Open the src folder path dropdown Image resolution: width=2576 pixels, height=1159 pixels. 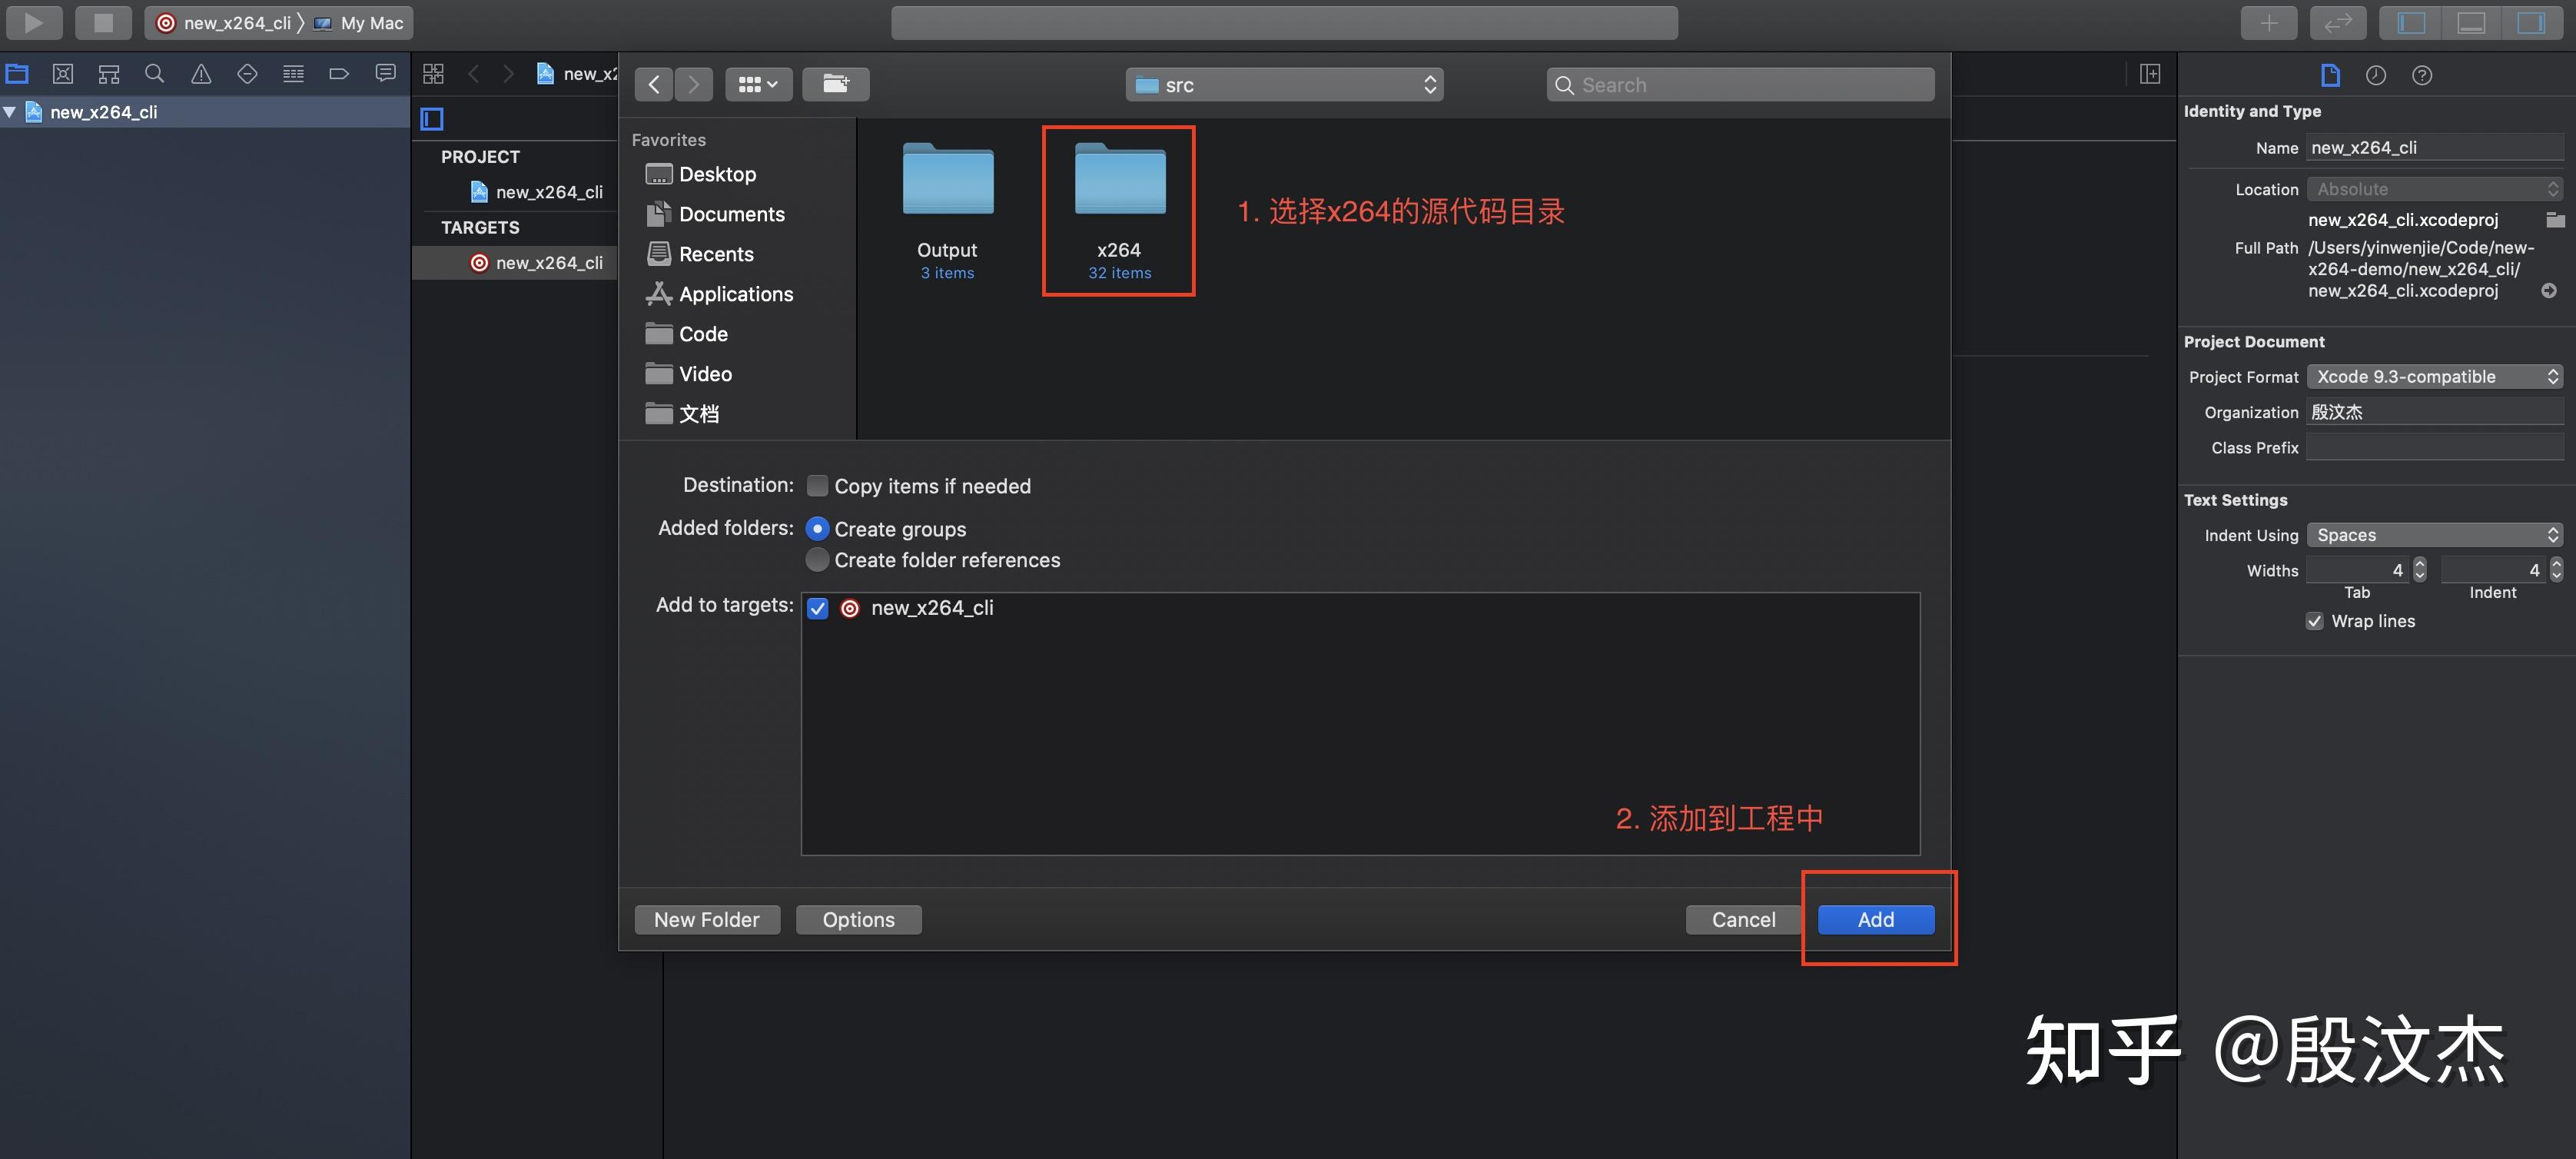[x=1284, y=85]
